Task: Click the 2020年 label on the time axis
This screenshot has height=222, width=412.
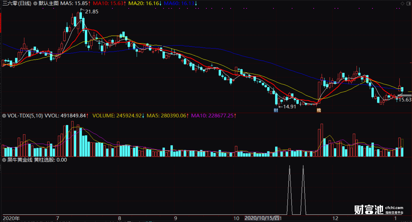Action: point(11,218)
